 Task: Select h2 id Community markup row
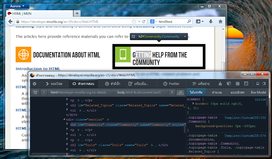[x=128, y=124]
